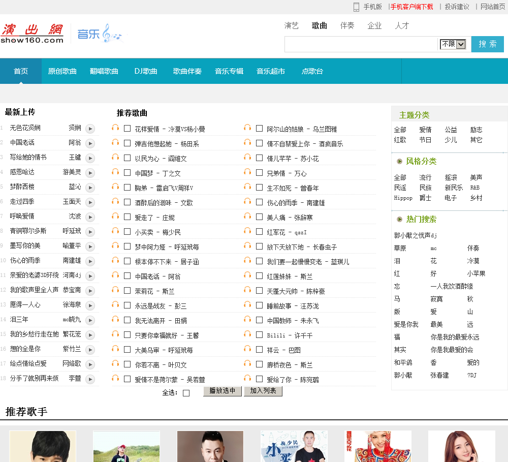The image size is (508, 462).
Task: Click the 播放选中 button
Action: [x=223, y=391]
